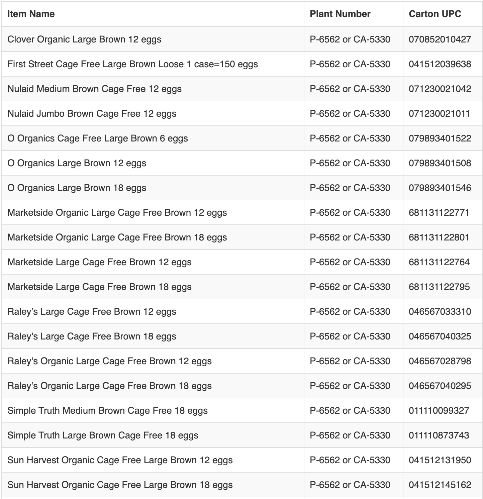
Task: Select Marketside Organic Large Cage Free 18 eggs
Action: pyautogui.click(x=117, y=237)
